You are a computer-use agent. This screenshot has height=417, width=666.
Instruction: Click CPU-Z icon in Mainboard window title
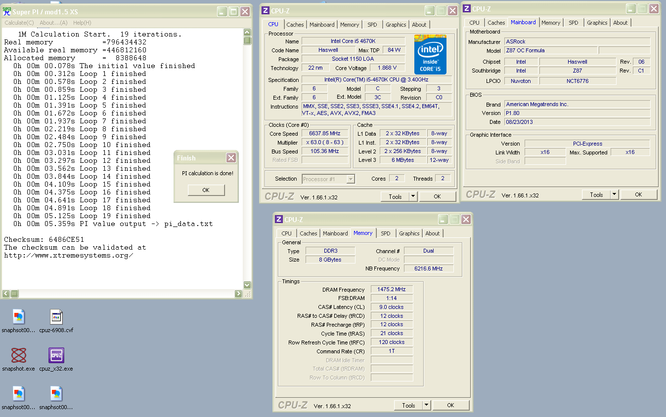466,9
